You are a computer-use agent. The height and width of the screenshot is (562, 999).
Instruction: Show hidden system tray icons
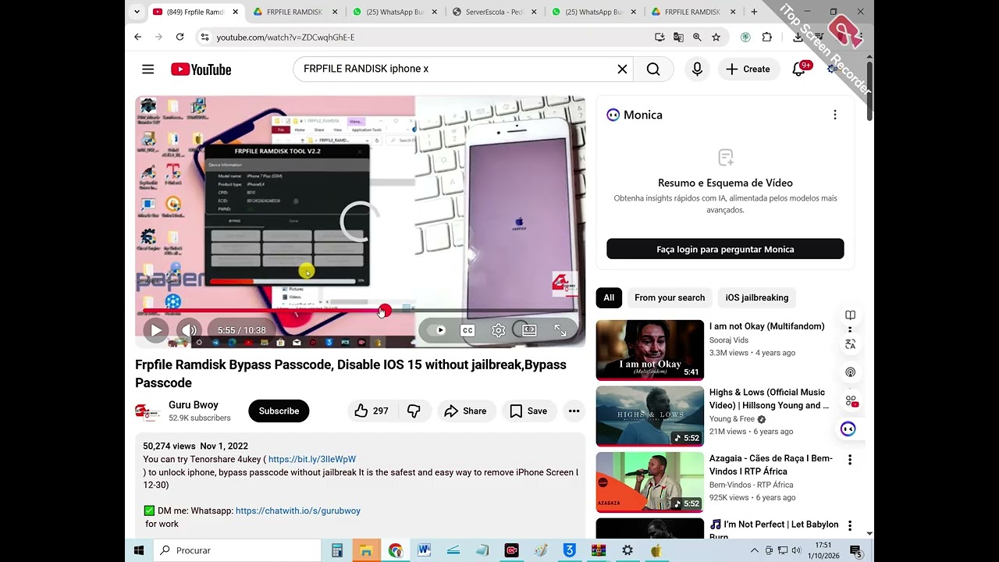754,550
